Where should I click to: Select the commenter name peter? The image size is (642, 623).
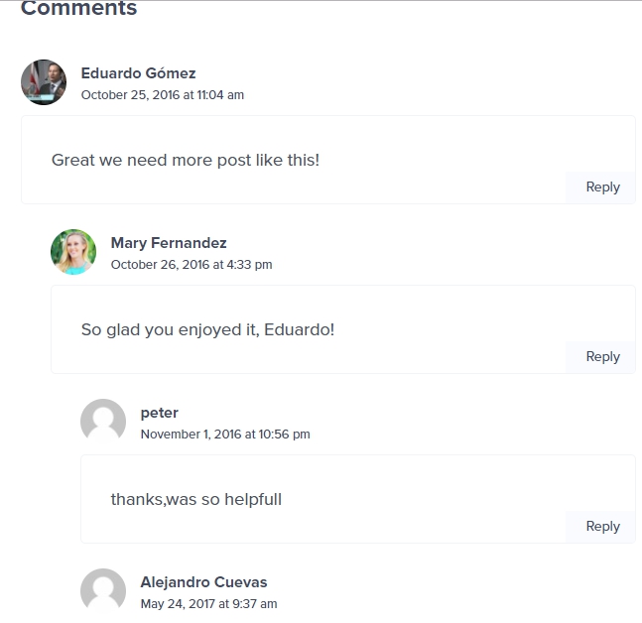(159, 413)
